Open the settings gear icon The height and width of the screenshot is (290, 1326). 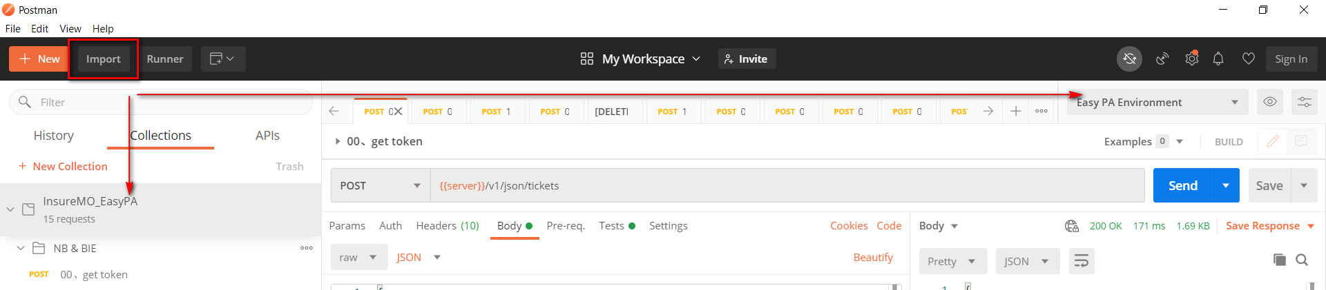click(1191, 59)
